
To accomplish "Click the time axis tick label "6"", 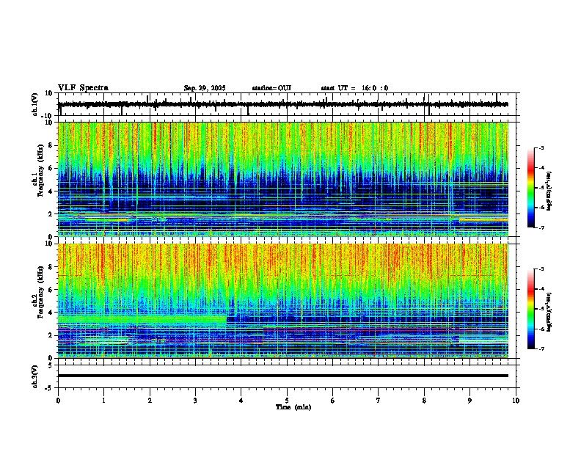I will click(x=333, y=401).
